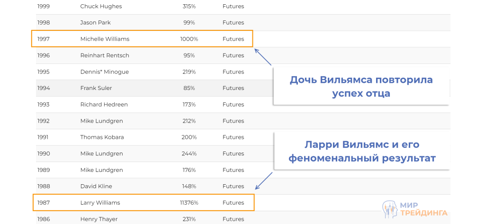The height and width of the screenshot is (224, 485).
Task: Select the callout about Williams's daughter's success
Action: (x=361, y=86)
